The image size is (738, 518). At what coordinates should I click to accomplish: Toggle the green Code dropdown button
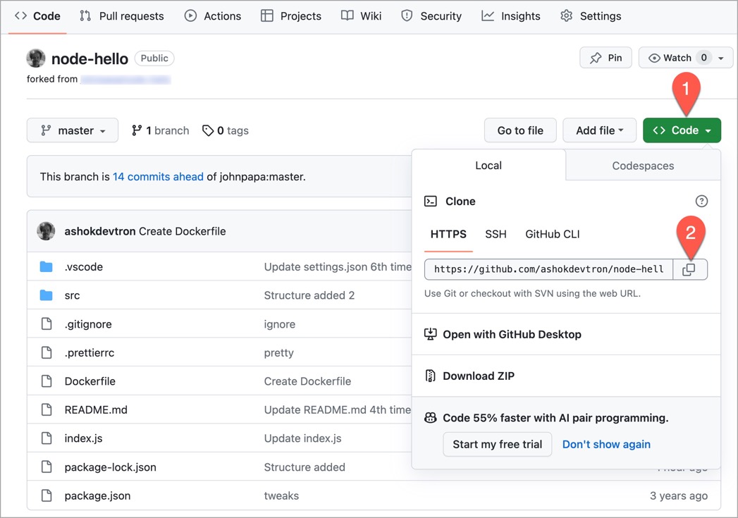pos(682,130)
